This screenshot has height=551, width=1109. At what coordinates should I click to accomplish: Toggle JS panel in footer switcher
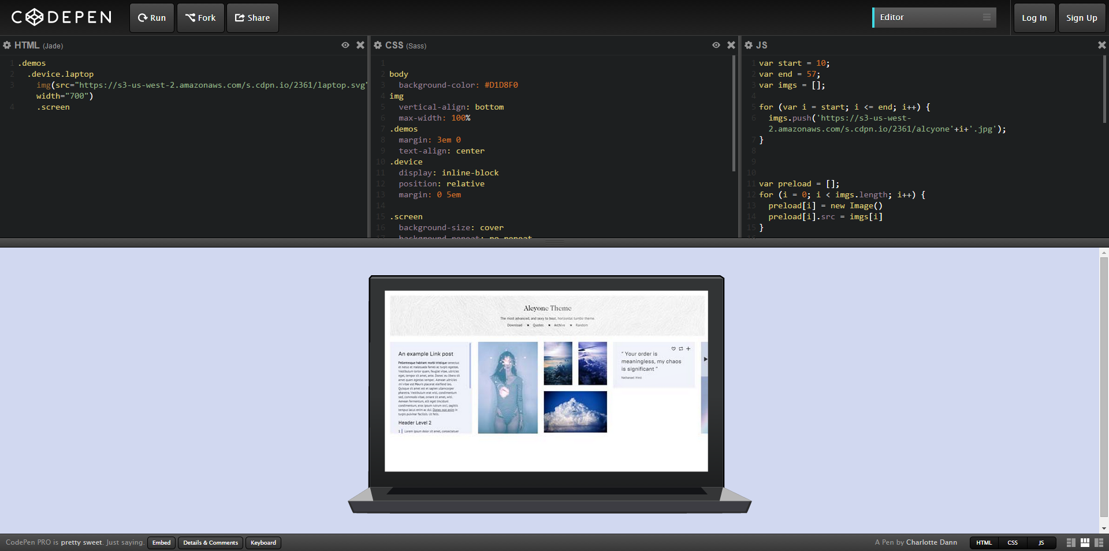pyautogui.click(x=1041, y=542)
